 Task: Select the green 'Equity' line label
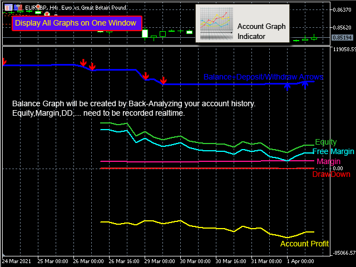tap(326, 142)
